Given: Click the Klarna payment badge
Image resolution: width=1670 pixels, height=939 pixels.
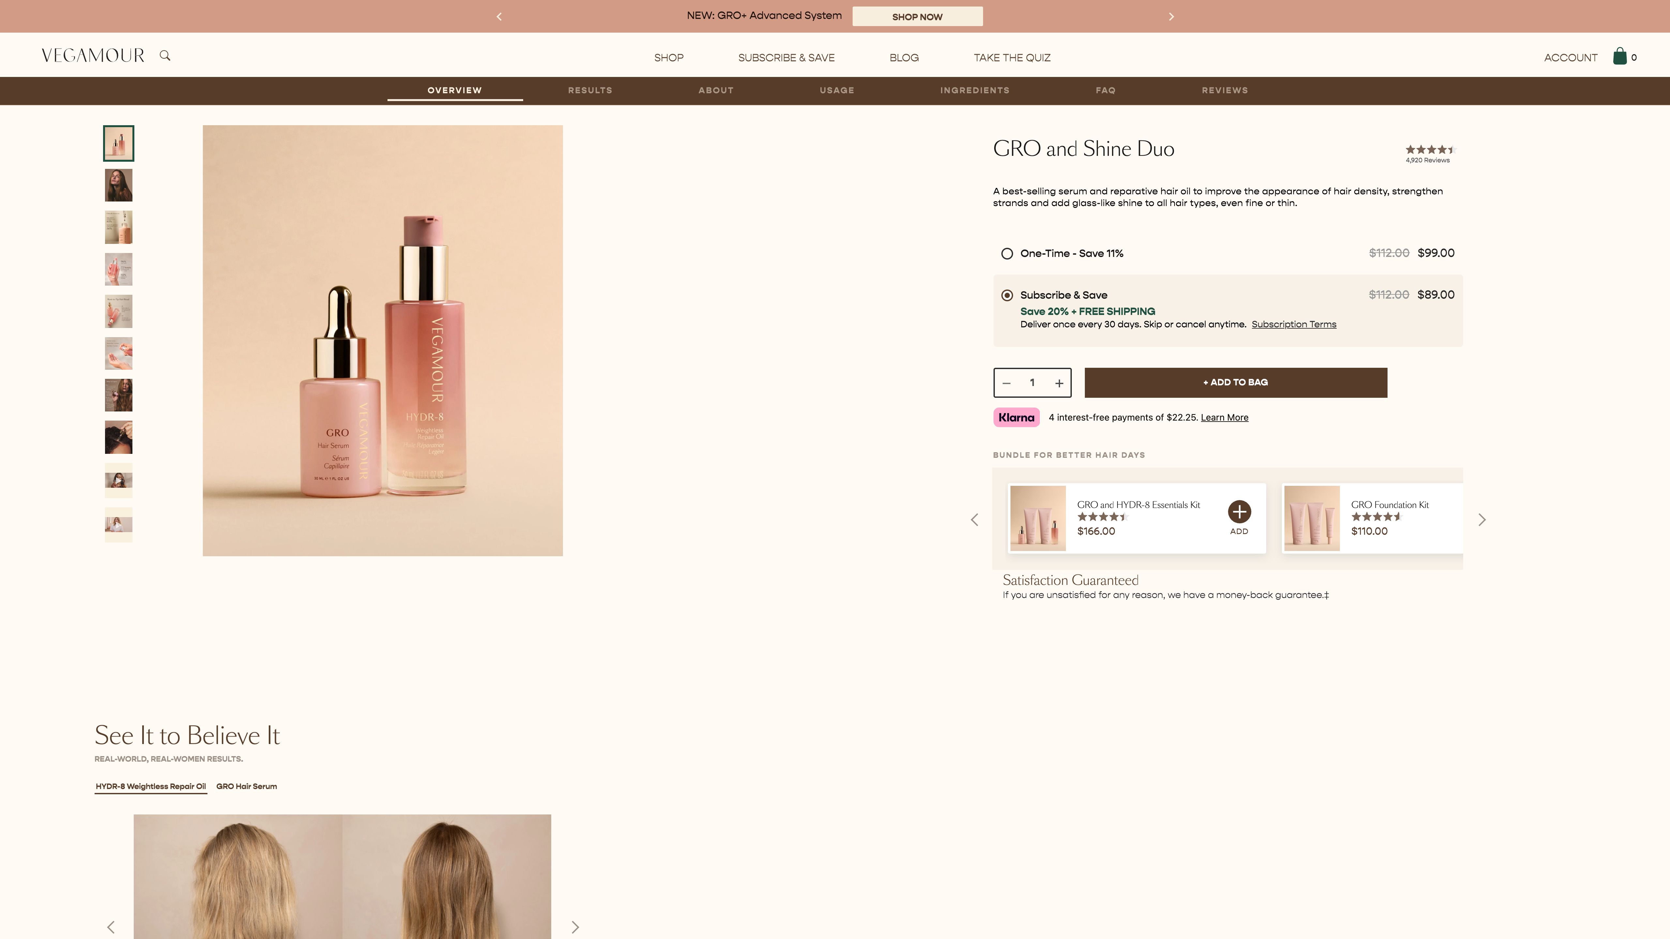Looking at the screenshot, I should [1016, 417].
